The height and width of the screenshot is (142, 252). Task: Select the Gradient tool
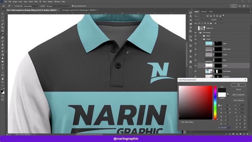tap(2, 55)
